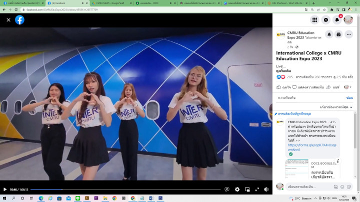Open เกี่ยวข้องมากที่สุด comment sorting dropdown
Image resolution: width=360 pixels, height=202 pixels.
[336, 107]
